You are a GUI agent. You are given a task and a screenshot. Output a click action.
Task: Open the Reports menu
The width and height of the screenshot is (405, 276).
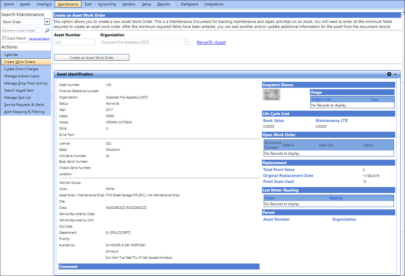click(x=164, y=4)
